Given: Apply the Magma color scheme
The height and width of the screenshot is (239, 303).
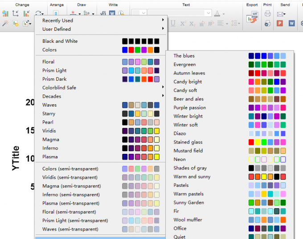Looking at the screenshot, I should (x=101, y=140).
